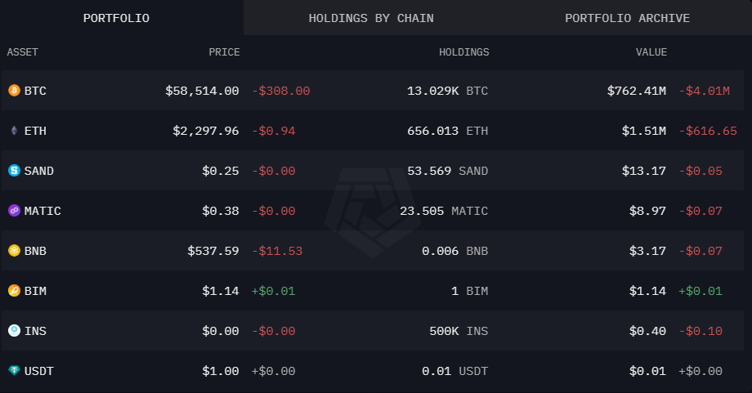Viewport: 752px width, 393px height.
Task: Click the BTC holdings amount 13.029K
Action: click(x=433, y=91)
